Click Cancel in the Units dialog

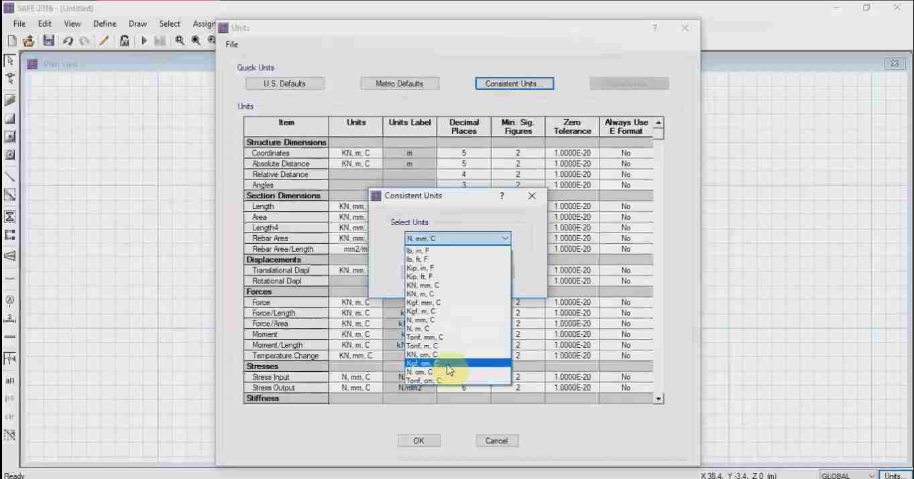[496, 441]
